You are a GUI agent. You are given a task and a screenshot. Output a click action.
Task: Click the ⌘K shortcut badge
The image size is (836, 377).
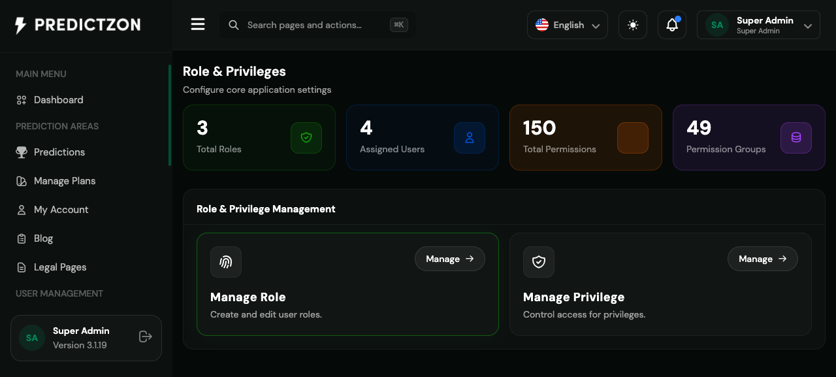pos(399,25)
